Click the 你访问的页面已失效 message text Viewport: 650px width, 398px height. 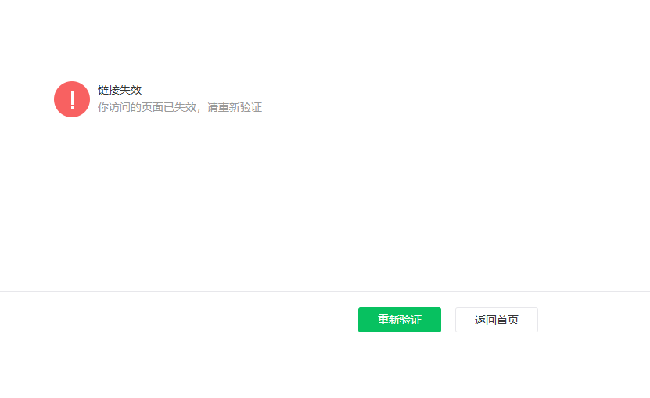(x=147, y=107)
